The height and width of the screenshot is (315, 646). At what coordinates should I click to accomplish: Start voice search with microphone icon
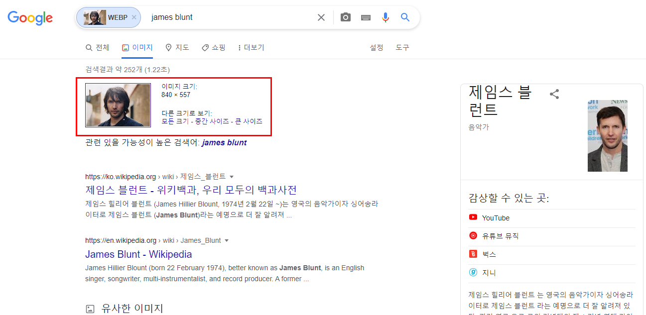386,17
